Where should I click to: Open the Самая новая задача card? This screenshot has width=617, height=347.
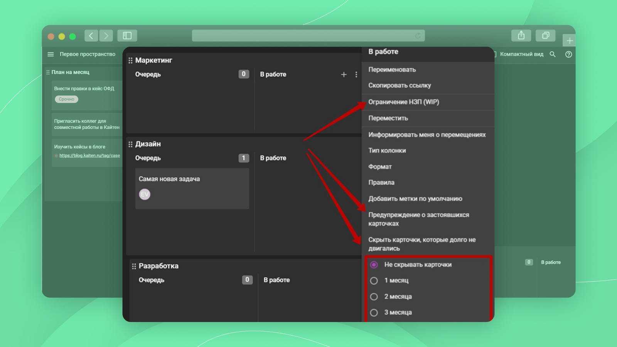pos(192,189)
